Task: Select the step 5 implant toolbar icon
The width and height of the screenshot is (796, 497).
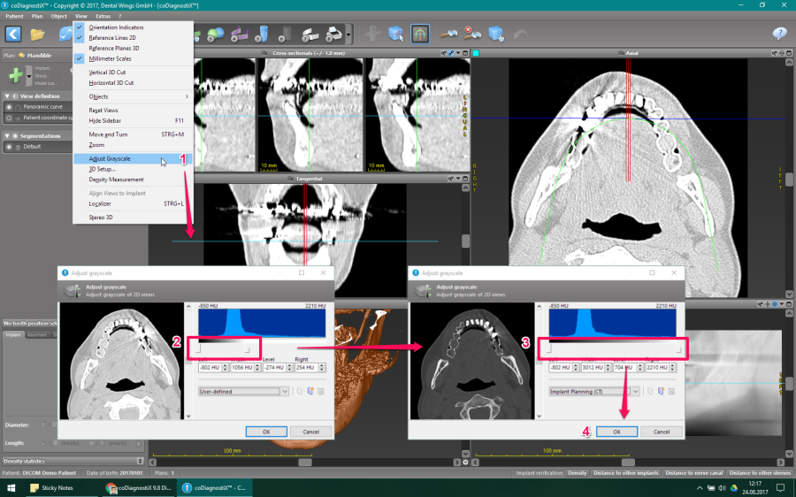Action: click(x=262, y=34)
